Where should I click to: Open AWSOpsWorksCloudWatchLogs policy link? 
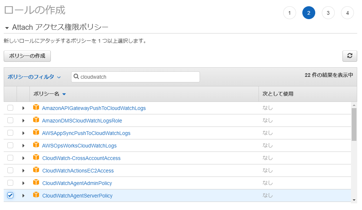pyautogui.click(x=79, y=146)
